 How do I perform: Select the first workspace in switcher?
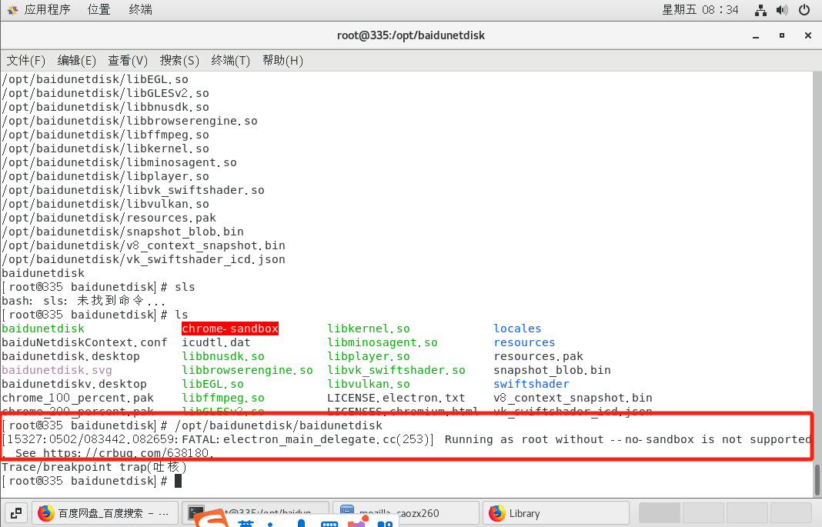660,513
